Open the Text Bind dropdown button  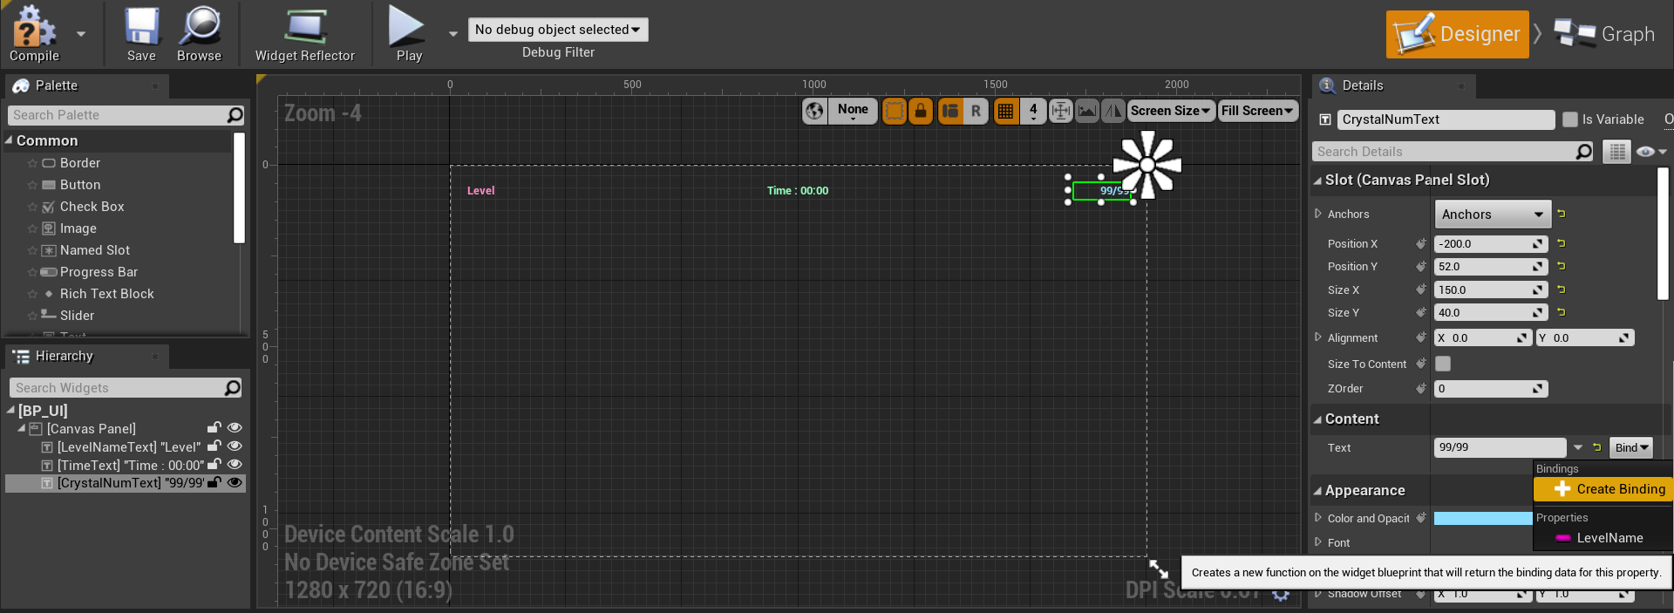(1631, 447)
